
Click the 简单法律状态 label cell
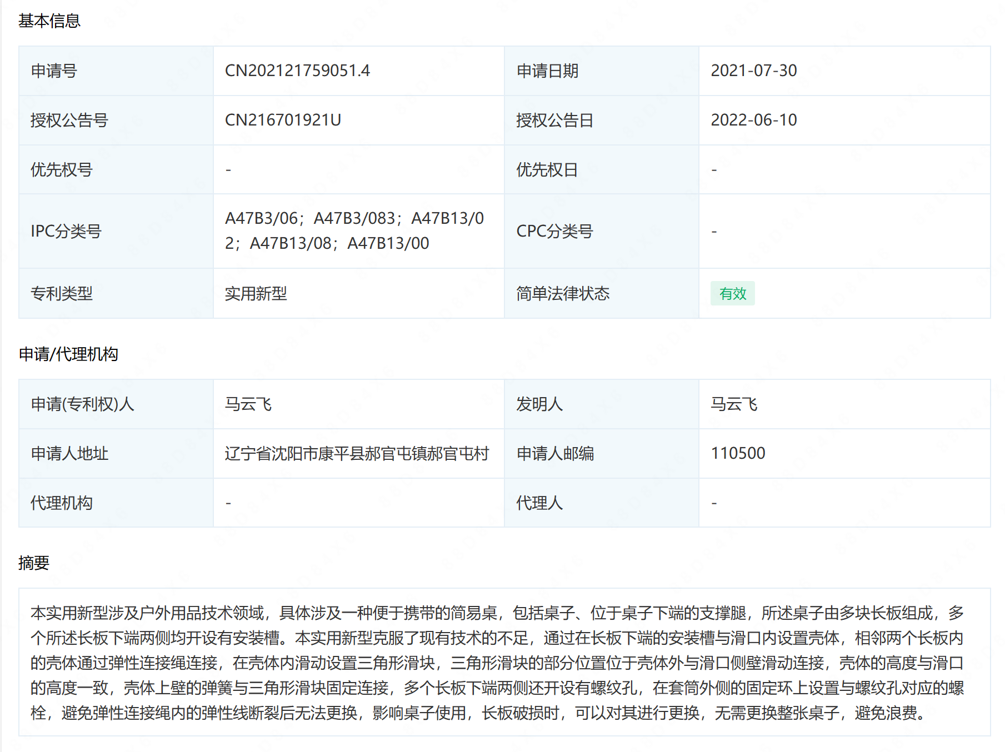point(602,293)
